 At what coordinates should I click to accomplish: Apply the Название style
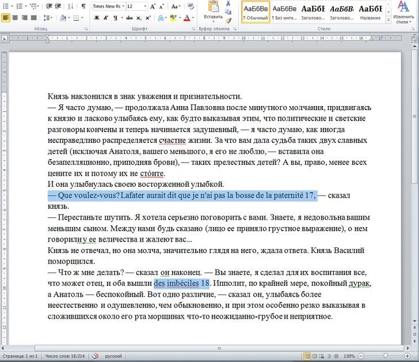(x=370, y=12)
